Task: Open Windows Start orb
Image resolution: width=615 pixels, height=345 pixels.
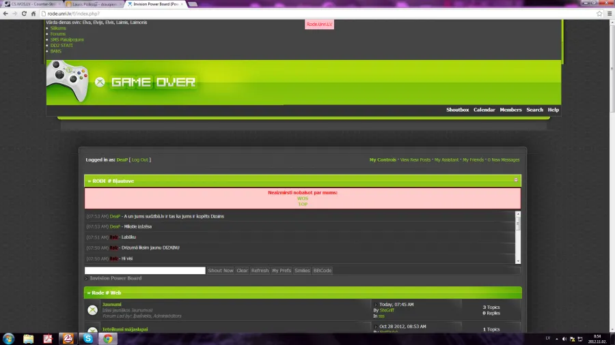Action: click(9, 339)
